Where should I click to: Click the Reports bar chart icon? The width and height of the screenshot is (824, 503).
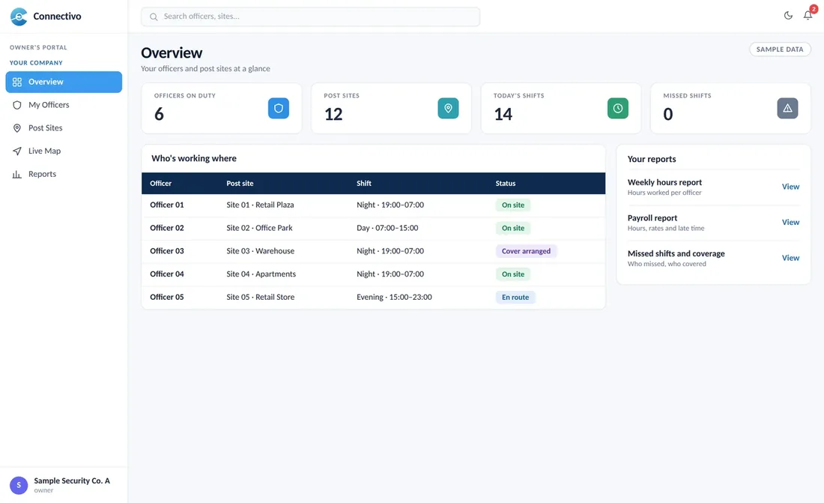pos(17,174)
